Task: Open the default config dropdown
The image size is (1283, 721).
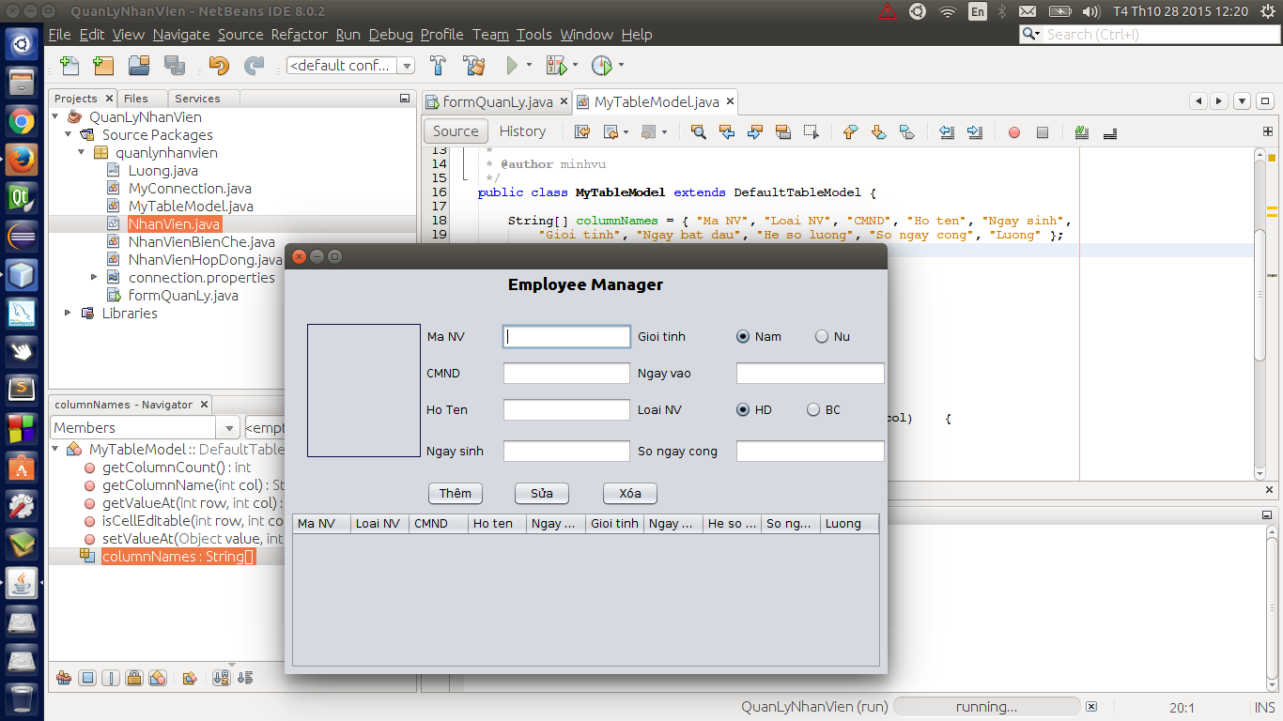Action: (x=351, y=66)
